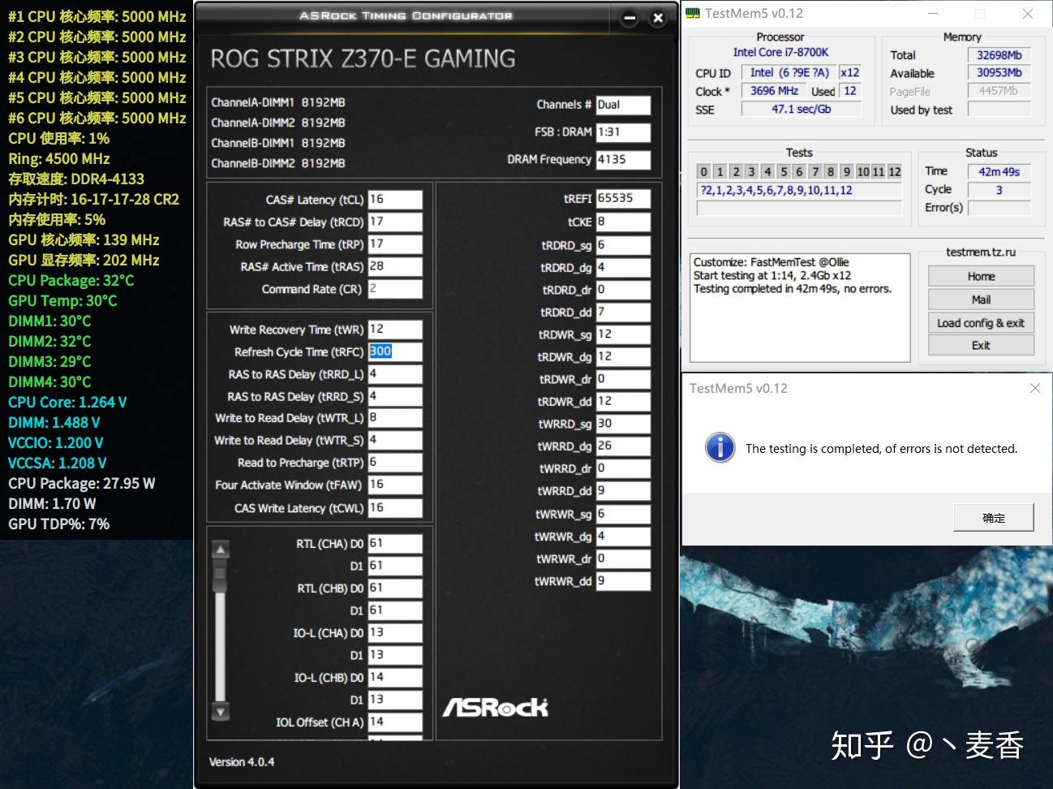Click ChannelB-DIMM2 8192MB entry
This screenshot has width=1053, height=789.
pos(278,163)
